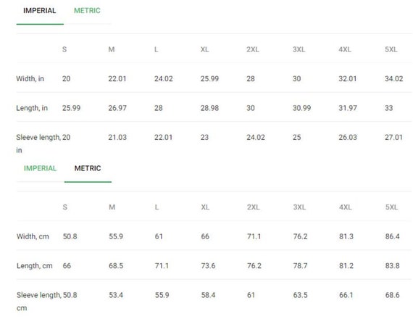Screen dimensions: 413x324
Task: Click the 'Sleeve length, cm' row label
Action: (38, 302)
